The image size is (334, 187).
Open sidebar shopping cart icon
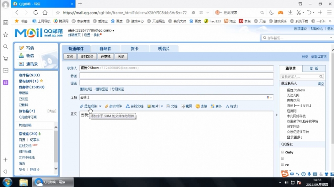(x=5, y=59)
